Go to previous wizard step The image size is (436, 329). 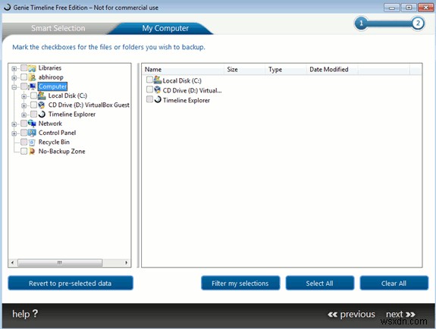click(x=352, y=315)
